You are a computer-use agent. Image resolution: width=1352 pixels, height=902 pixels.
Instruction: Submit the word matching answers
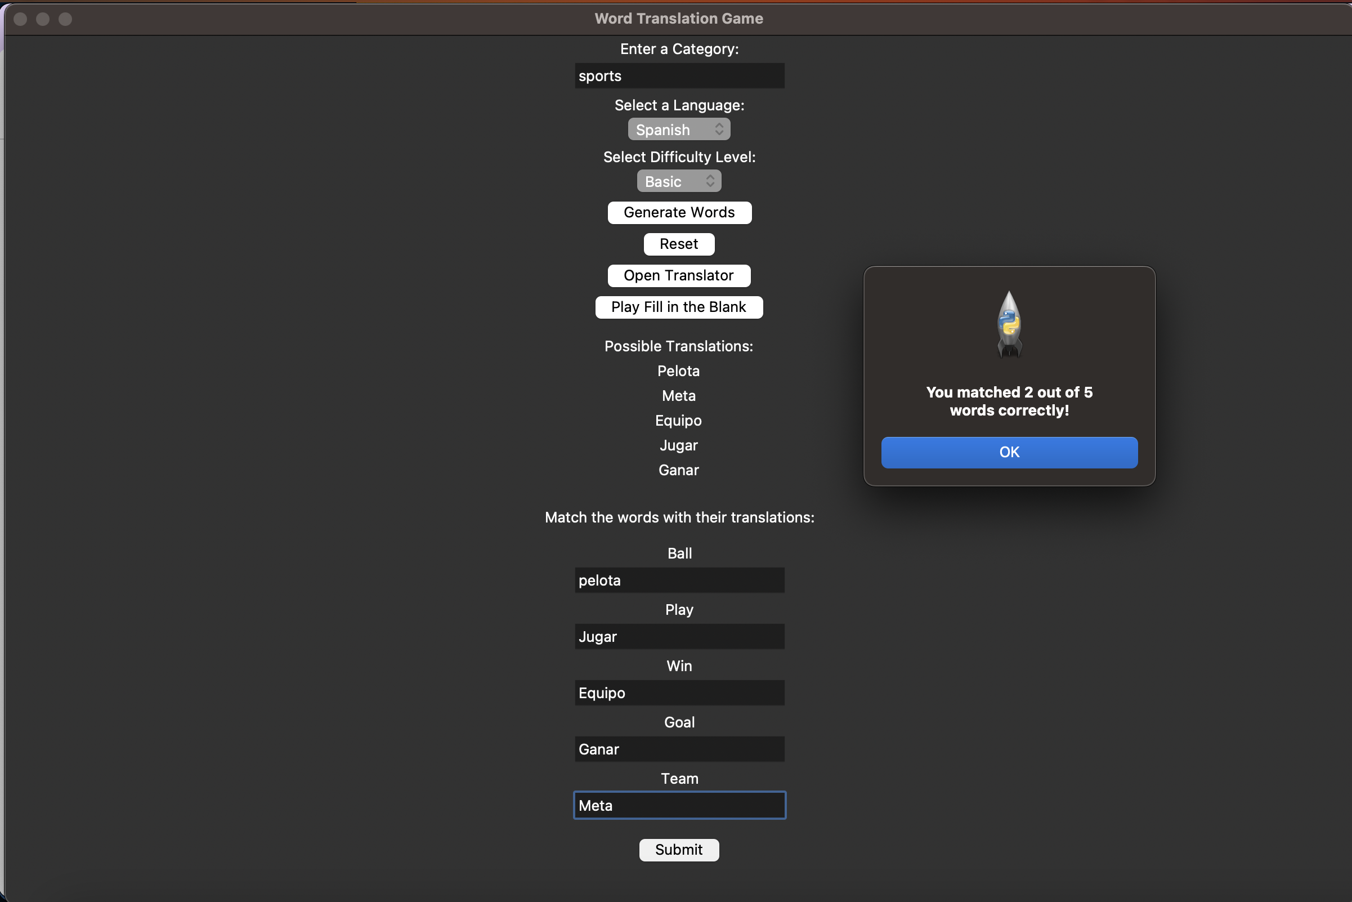[679, 850]
